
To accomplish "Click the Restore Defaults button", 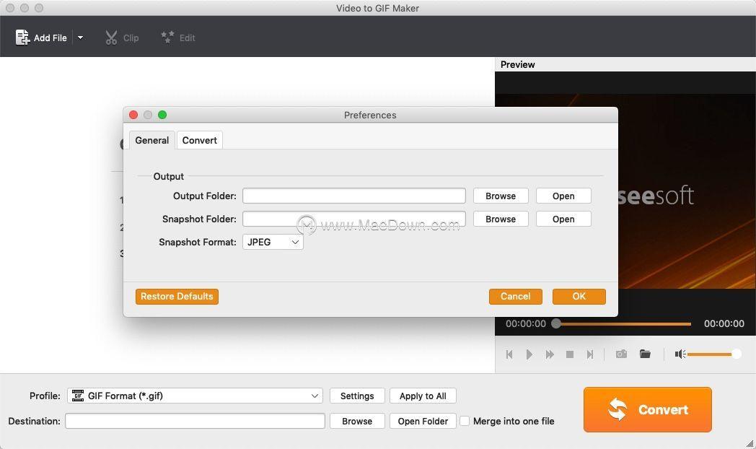I will [177, 297].
